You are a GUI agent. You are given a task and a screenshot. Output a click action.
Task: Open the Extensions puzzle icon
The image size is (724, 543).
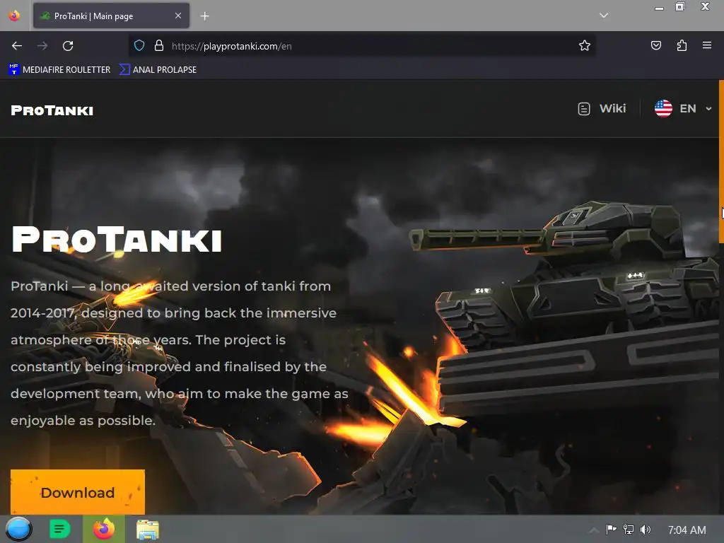(x=682, y=45)
